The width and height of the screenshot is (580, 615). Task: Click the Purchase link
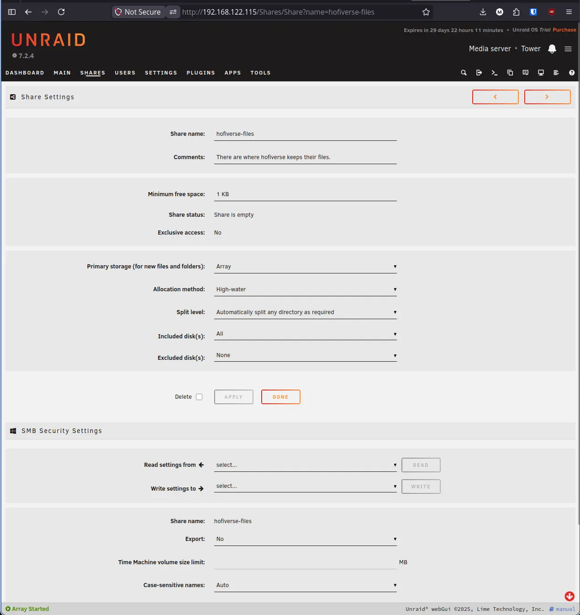(564, 30)
